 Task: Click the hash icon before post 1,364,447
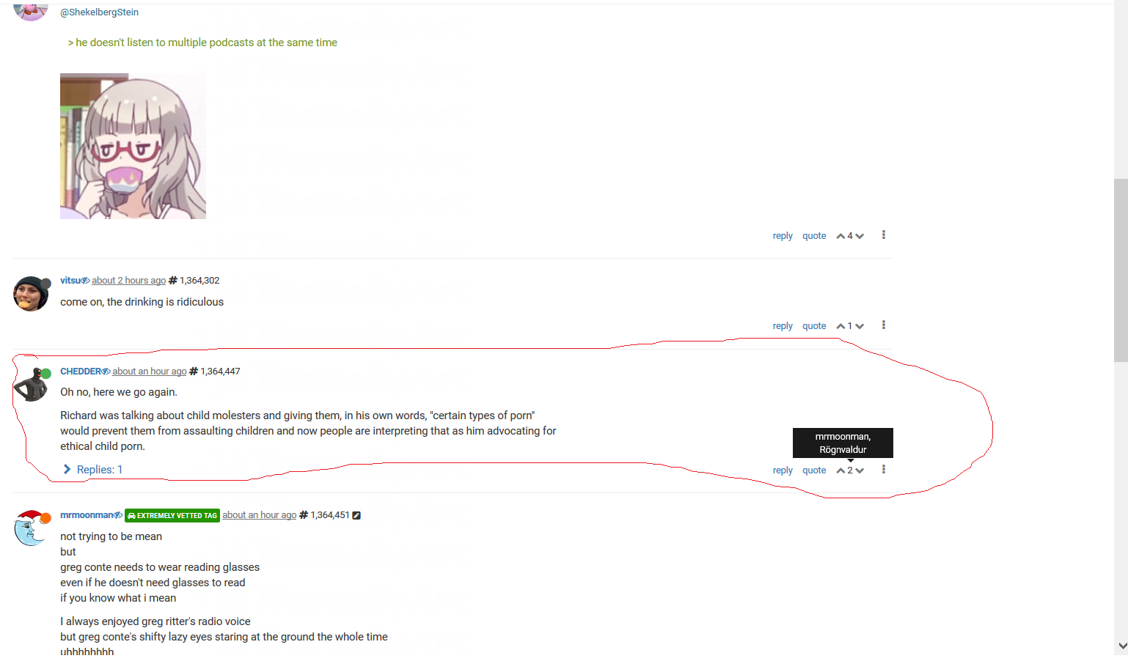[194, 372]
